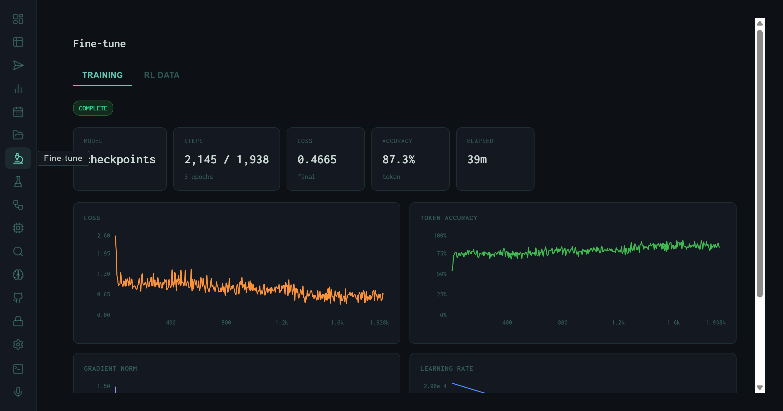This screenshot has height=411, width=783.
Task: Open the terminal console icon
Action: coord(18,369)
